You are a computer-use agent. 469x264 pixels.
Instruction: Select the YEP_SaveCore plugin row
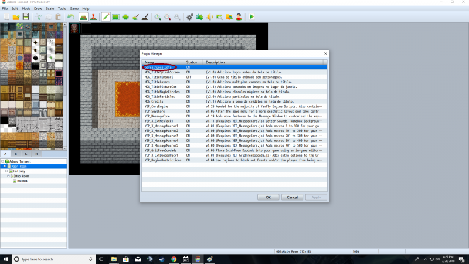pos(235,111)
